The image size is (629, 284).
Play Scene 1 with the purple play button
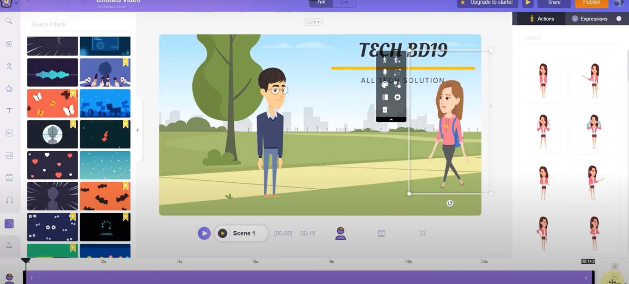pos(204,233)
